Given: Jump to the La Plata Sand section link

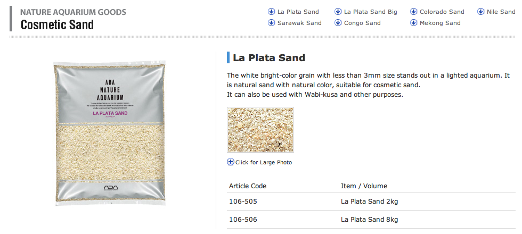Looking at the screenshot, I should [x=298, y=12].
